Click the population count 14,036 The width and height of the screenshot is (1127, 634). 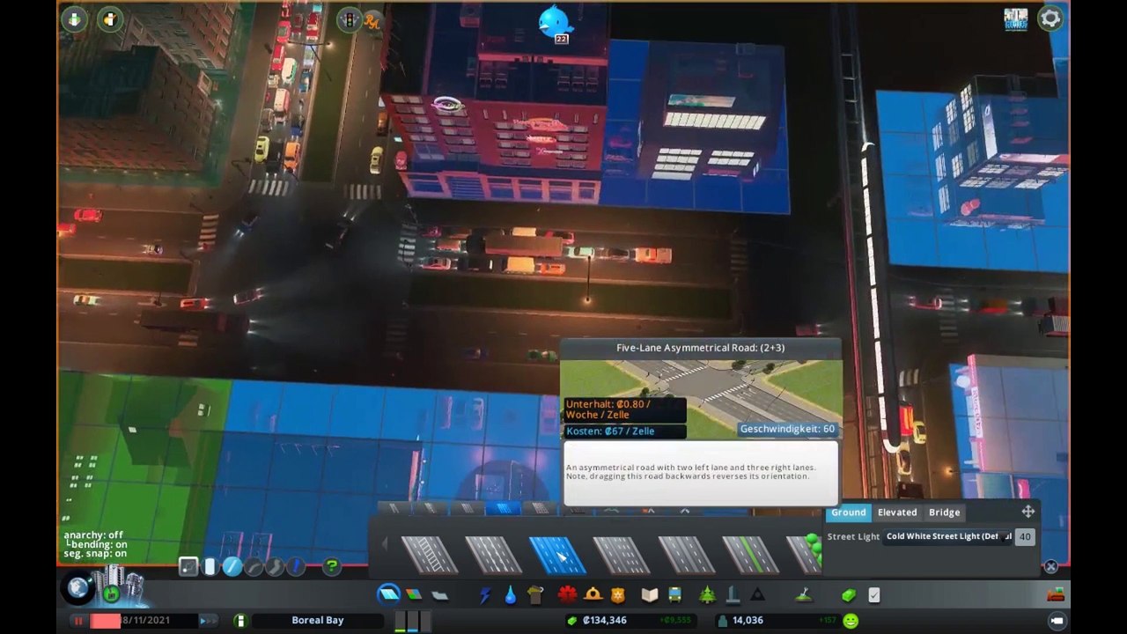[748, 621]
